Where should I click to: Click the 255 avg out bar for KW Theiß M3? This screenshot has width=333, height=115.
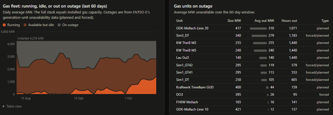click(260, 43)
